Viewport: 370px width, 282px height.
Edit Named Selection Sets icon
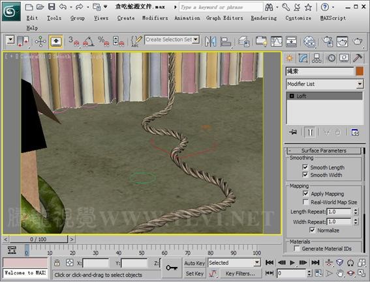(x=136, y=42)
